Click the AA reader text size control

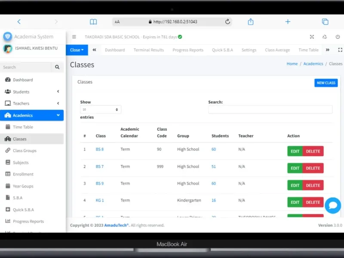click(117, 22)
